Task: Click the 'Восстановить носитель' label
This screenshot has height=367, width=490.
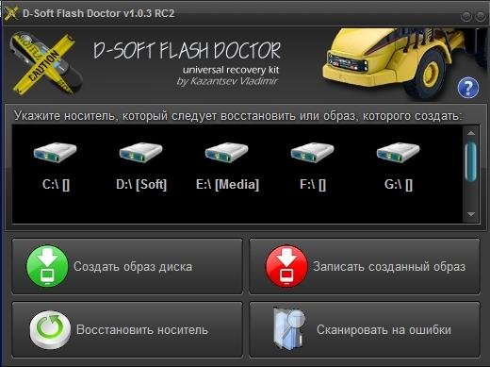Action: pos(142,330)
